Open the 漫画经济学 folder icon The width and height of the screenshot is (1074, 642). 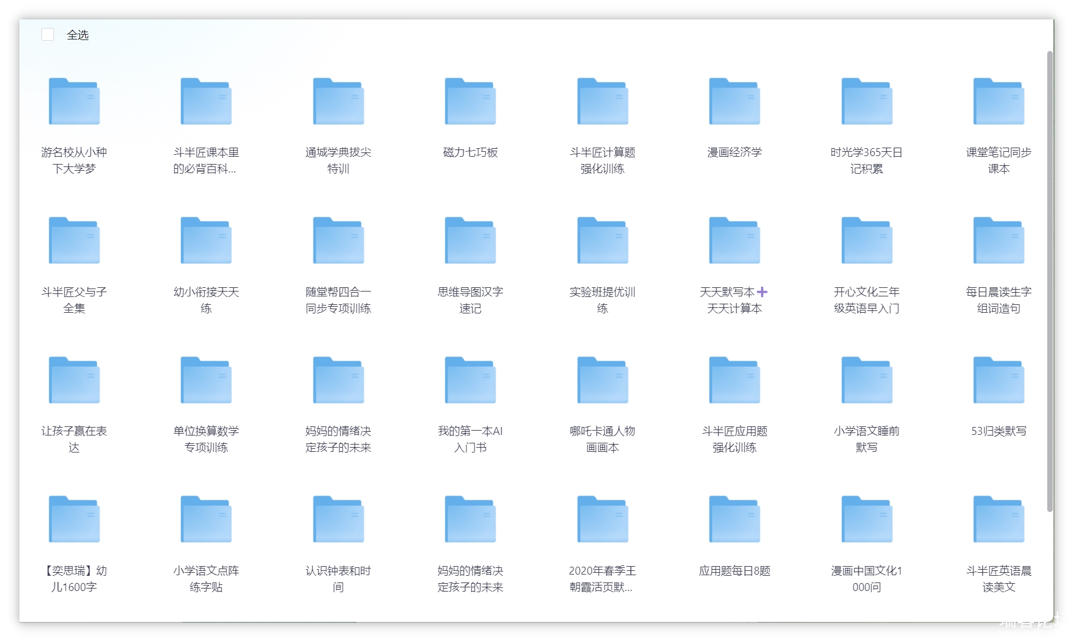734,101
